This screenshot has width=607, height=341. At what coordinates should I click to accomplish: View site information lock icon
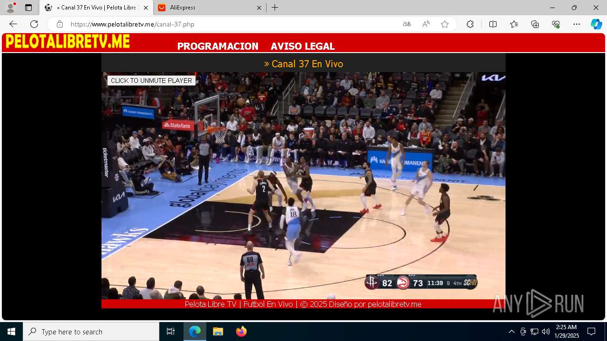60,24
